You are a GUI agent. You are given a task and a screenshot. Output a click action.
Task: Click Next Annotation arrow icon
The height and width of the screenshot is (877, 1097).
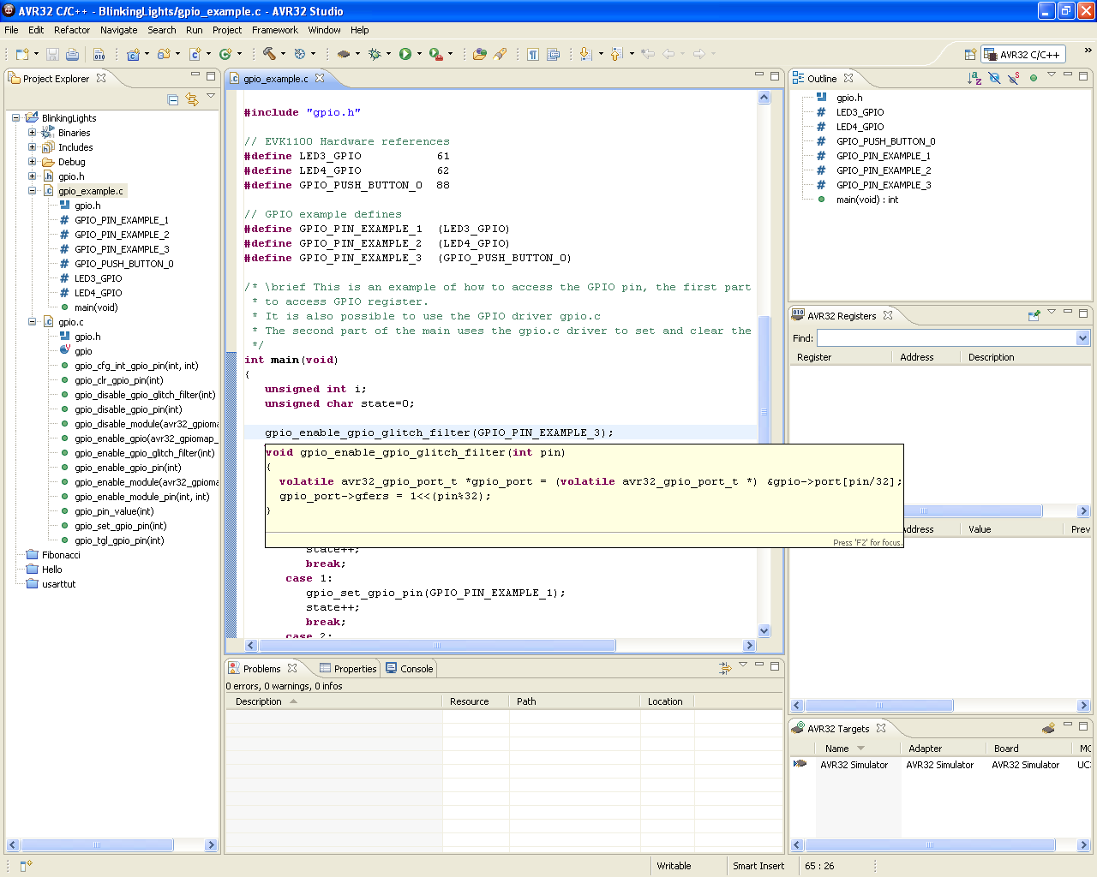(585, 54)
